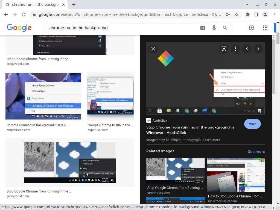Start voice search with microphone
The image size is (280, 210).
point(214,28)
